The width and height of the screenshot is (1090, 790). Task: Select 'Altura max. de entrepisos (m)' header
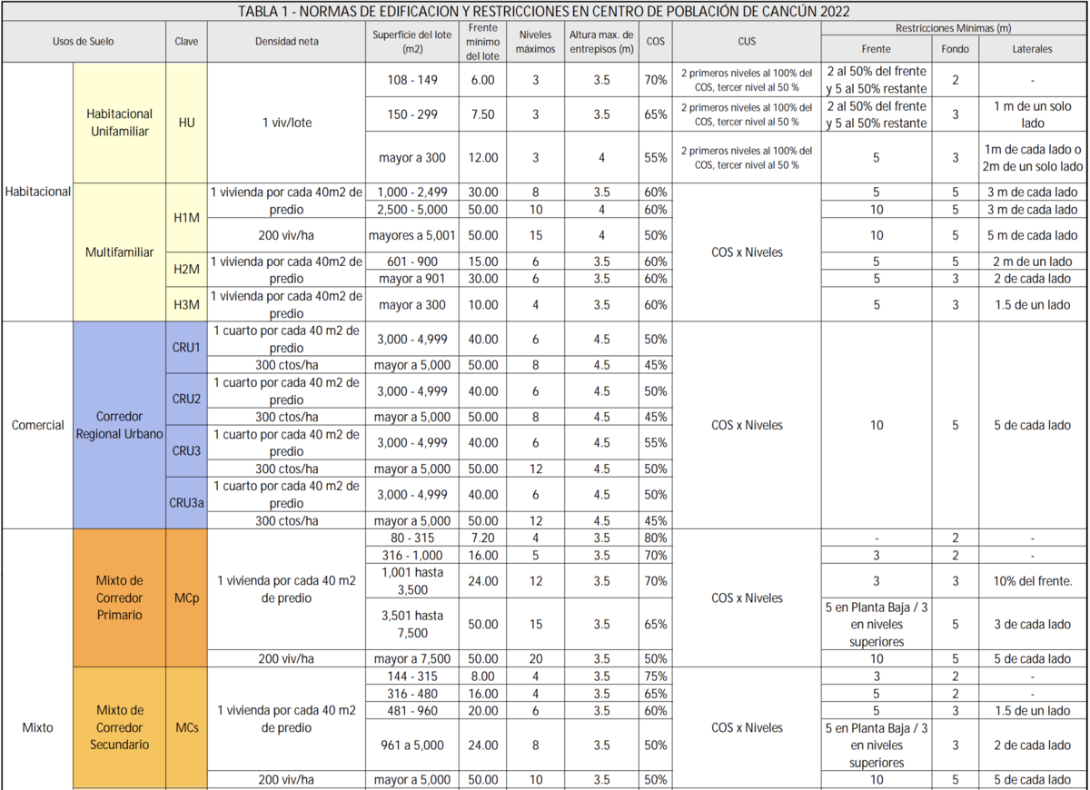point(601,42)
